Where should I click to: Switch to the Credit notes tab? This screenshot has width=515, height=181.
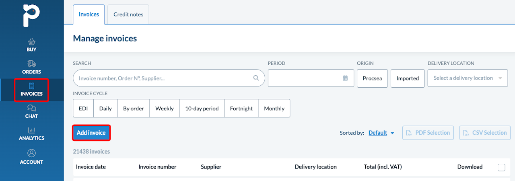[128, 14]
